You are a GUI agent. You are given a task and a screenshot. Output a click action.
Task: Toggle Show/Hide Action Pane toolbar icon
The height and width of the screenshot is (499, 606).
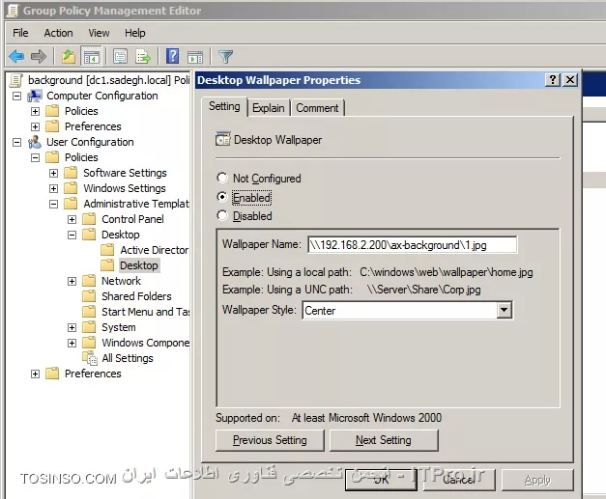point(195,57)
